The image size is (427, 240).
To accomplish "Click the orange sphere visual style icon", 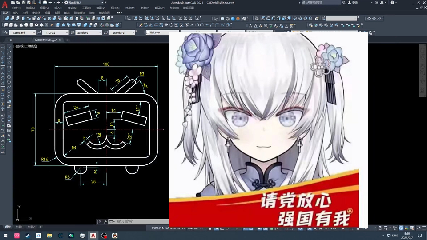I will coord(238,19).
